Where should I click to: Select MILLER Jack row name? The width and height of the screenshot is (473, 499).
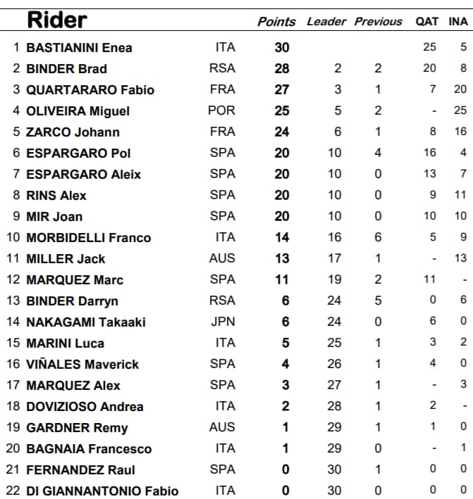click(x=66, y=259)
